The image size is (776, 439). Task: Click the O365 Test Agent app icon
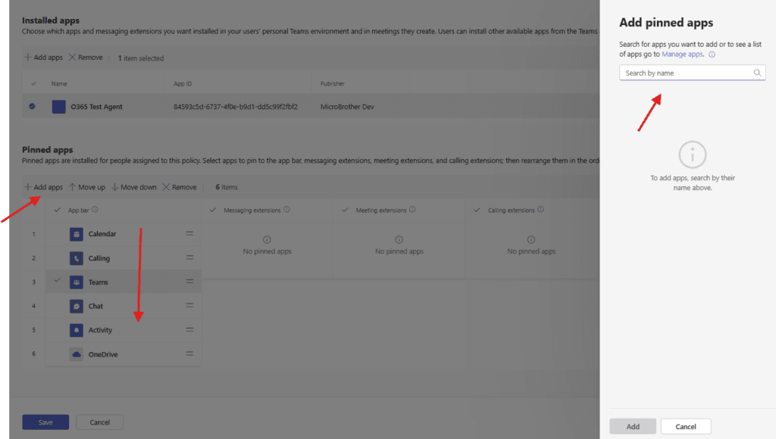click(58, 107)
